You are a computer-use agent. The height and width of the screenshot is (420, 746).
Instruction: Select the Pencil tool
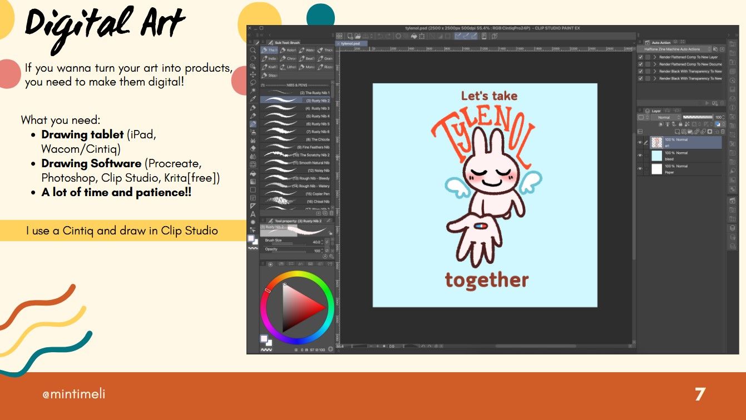pos(253,116)
